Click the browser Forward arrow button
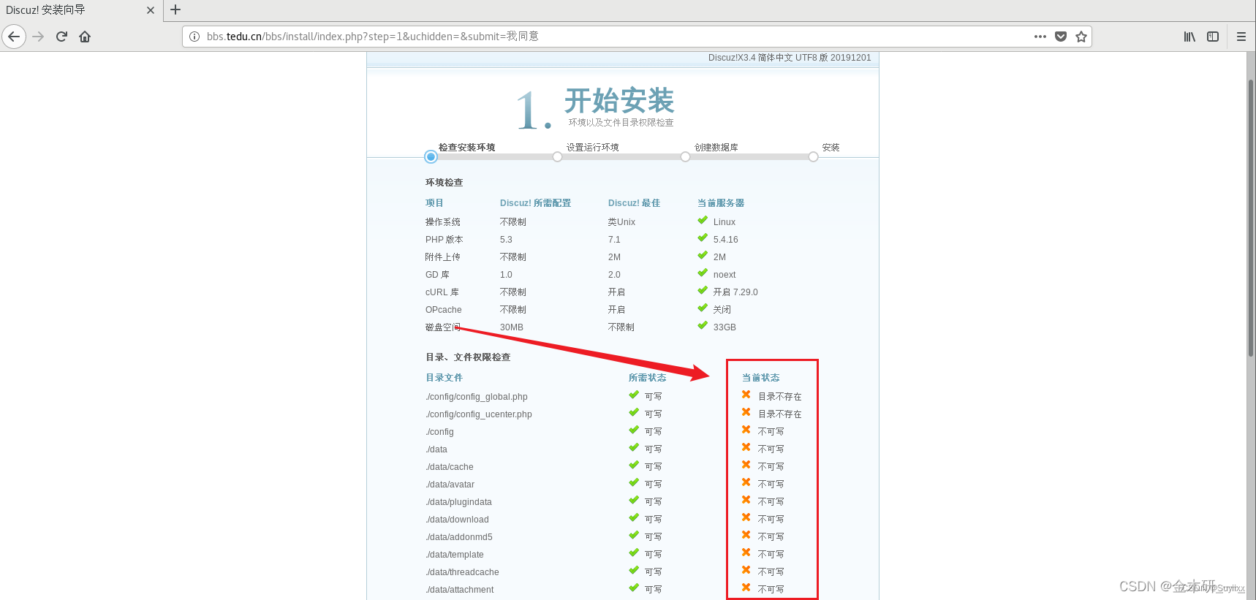 click(x=38, y=37)
